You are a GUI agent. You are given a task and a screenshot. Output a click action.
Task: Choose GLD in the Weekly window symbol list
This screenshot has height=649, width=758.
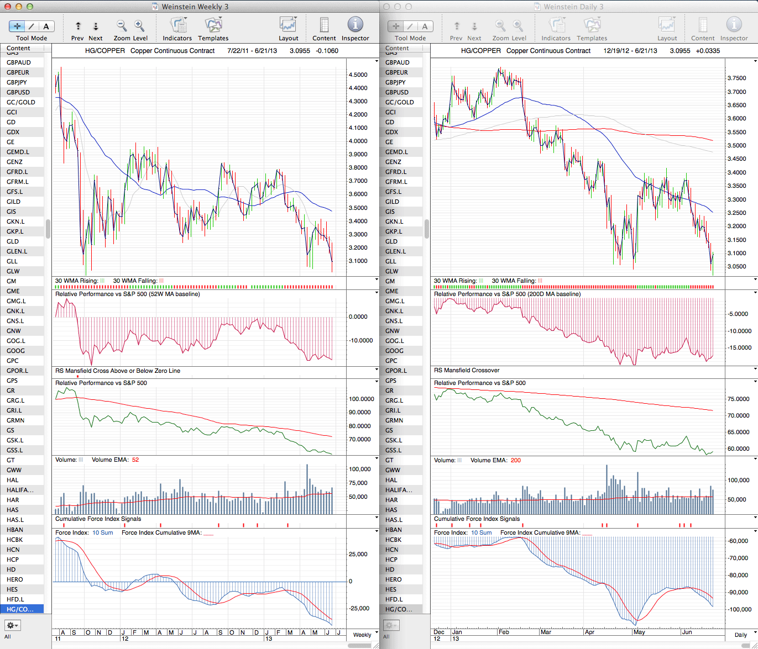13,241
